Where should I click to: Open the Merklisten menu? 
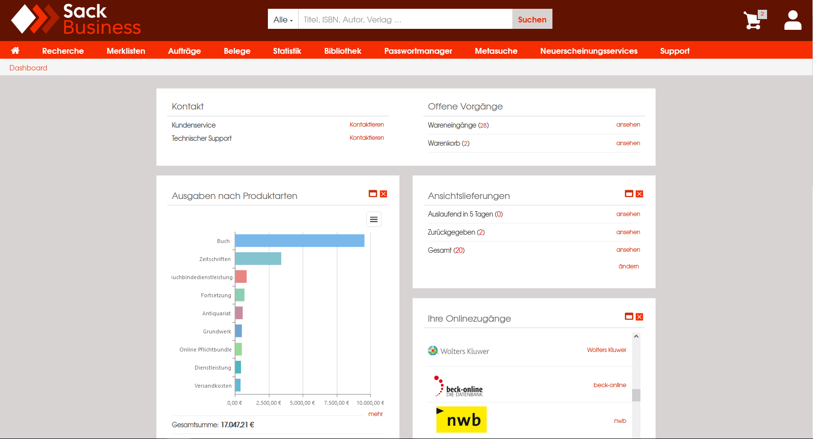point(126,51)
